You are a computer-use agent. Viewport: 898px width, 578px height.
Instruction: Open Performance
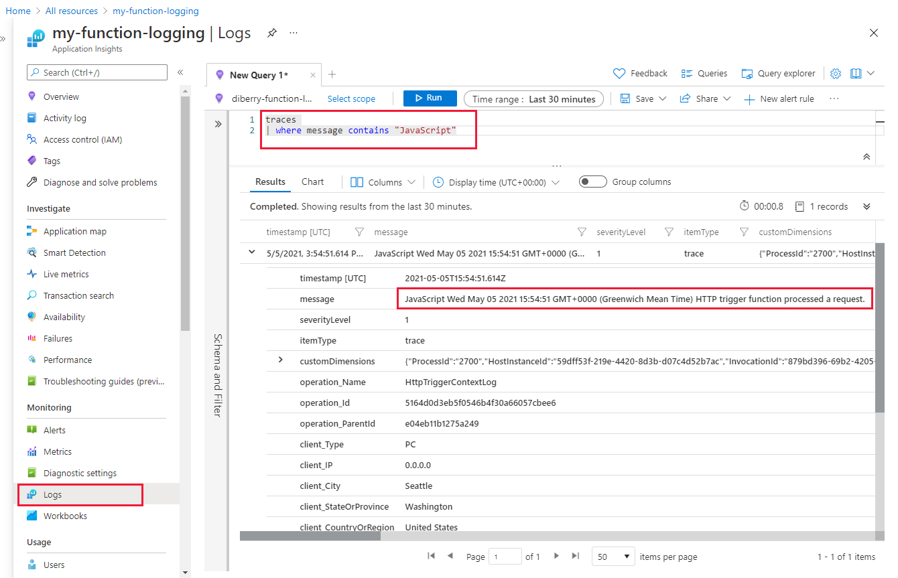[x=67, y=360]
